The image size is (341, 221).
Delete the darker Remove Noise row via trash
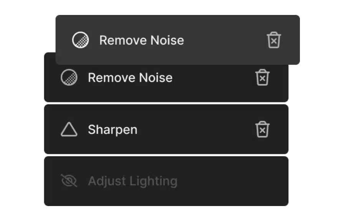[x=262, y=78]
